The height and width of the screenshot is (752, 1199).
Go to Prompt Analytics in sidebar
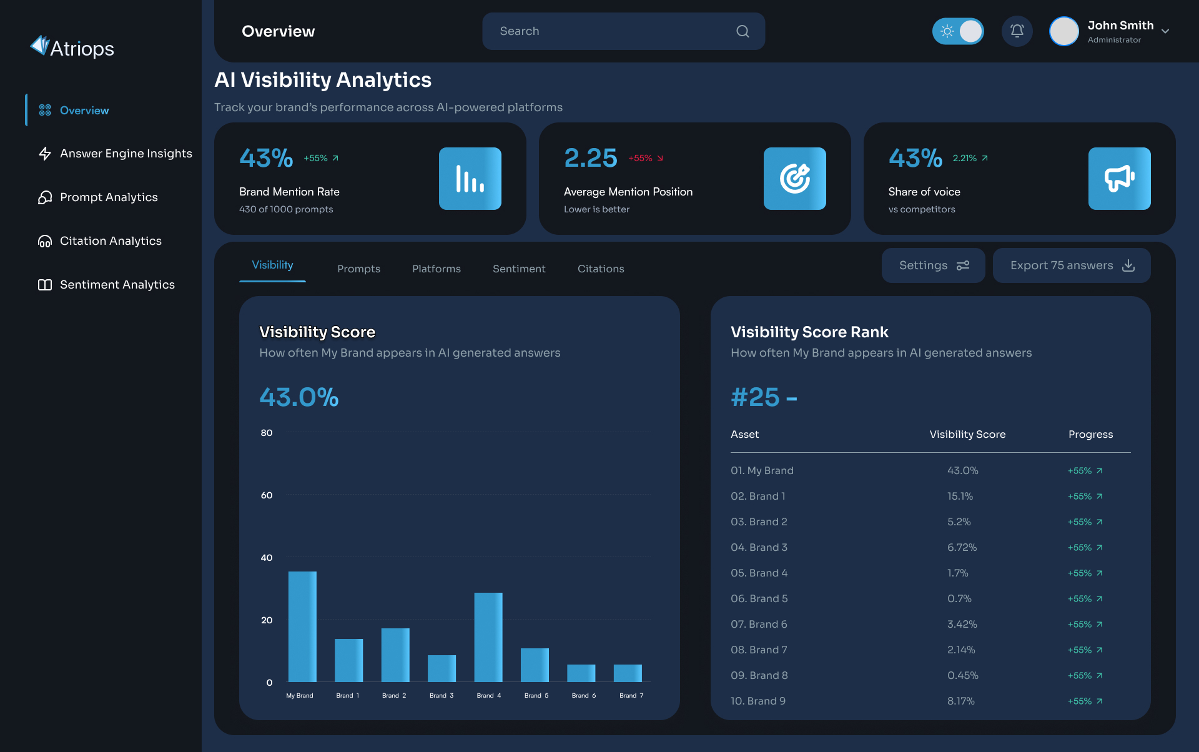109,197
